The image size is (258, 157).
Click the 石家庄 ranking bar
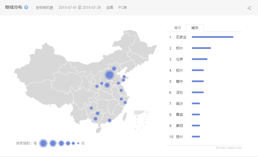pyautogui.click(x=212, y=37)
